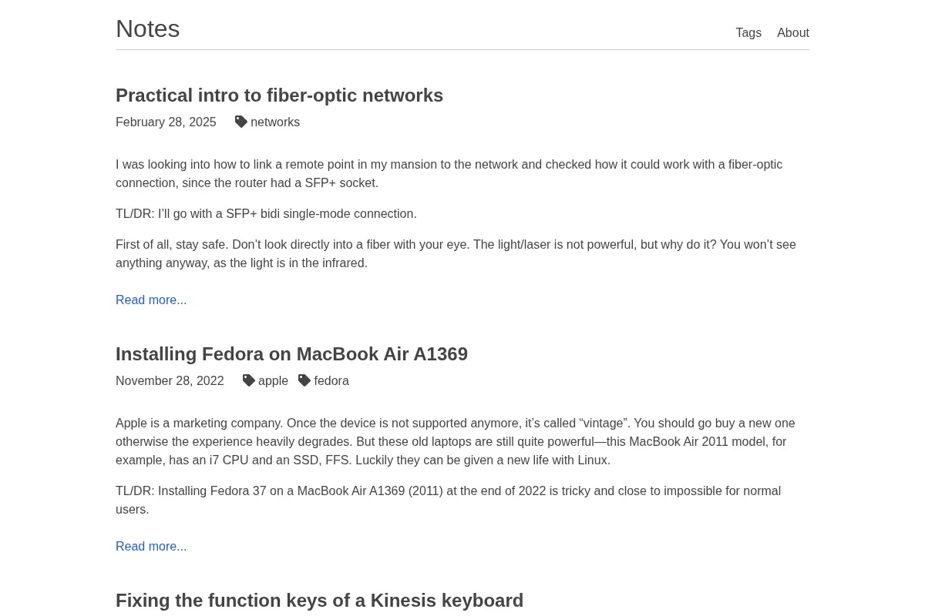Screen dimensions: 925x616
Task: Open the Tags page from navigation
Action: 748,32
